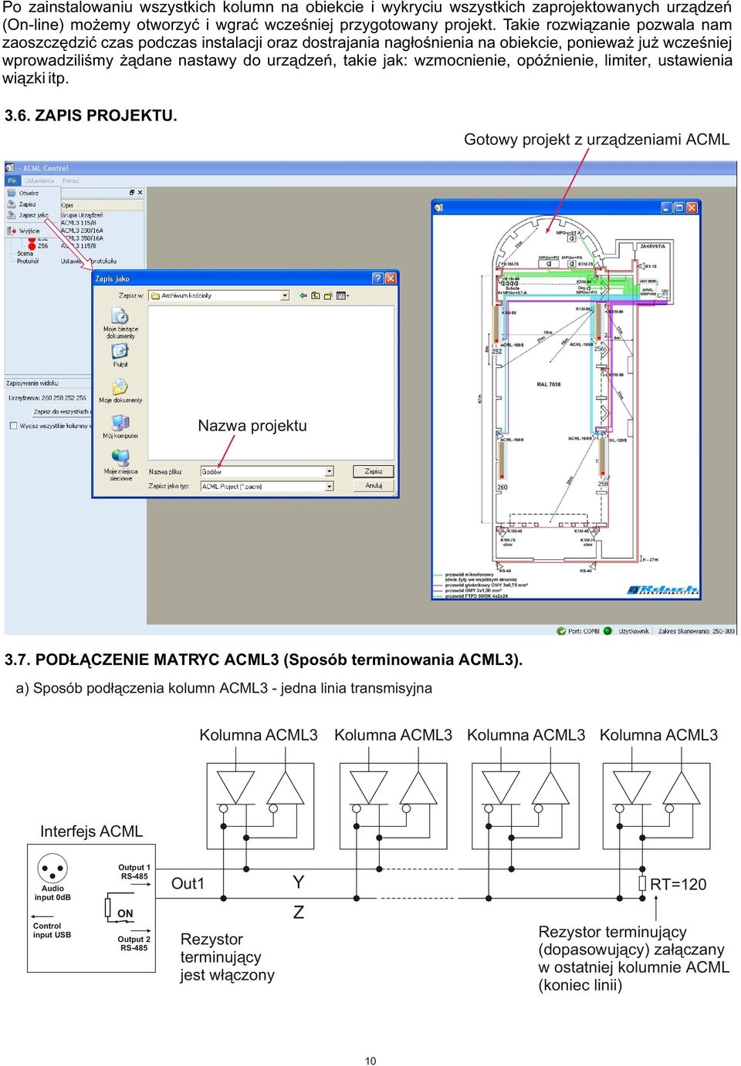Open the 'Zapisz w' folder dropdown
Viewport: 741px width, 1066px height.
click(285, 295)
